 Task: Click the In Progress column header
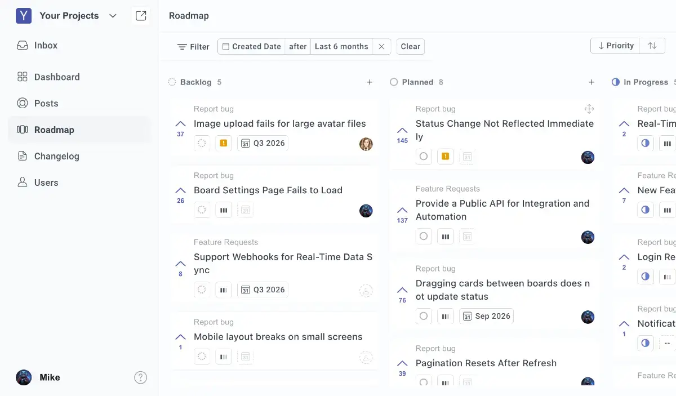point(644,82)
